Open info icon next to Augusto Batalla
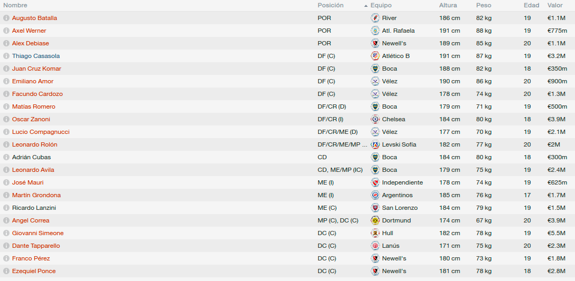The image size is (575, 281). point(6,18)
